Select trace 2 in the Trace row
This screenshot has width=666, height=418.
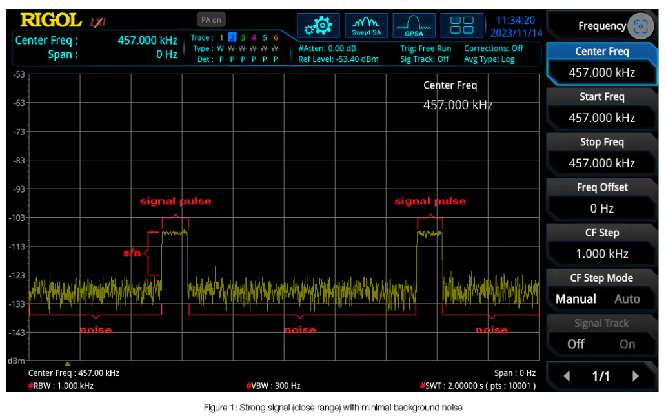pos(232,37)
